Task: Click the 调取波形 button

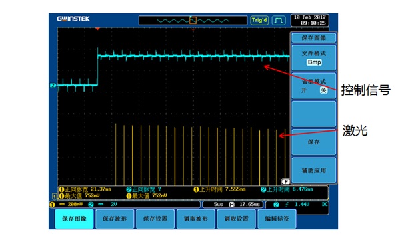Action: coord(195,219)
